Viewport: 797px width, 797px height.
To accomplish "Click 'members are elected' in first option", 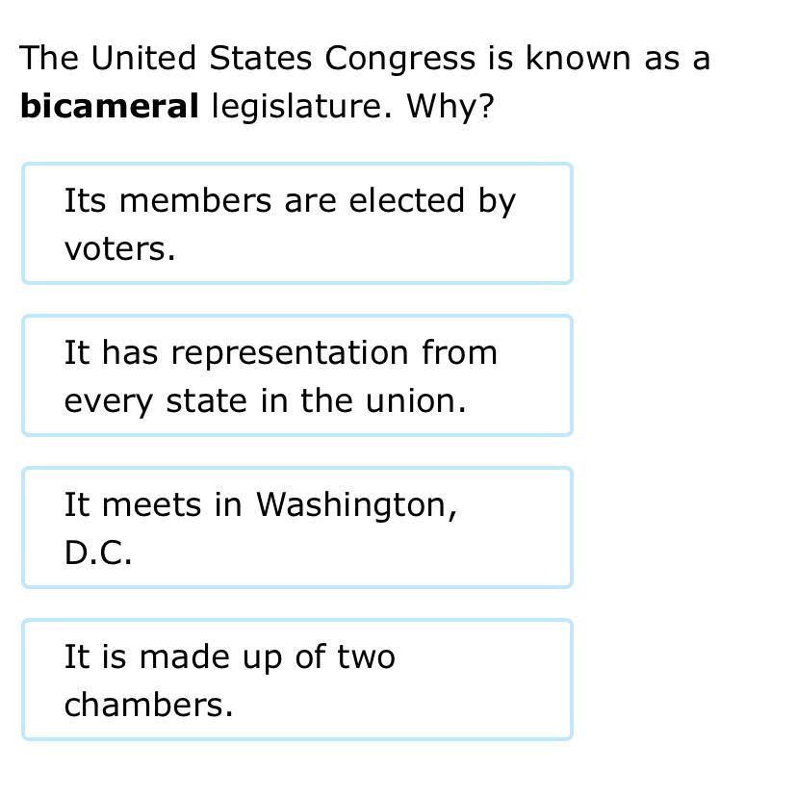I will click(x=292, y=200).
